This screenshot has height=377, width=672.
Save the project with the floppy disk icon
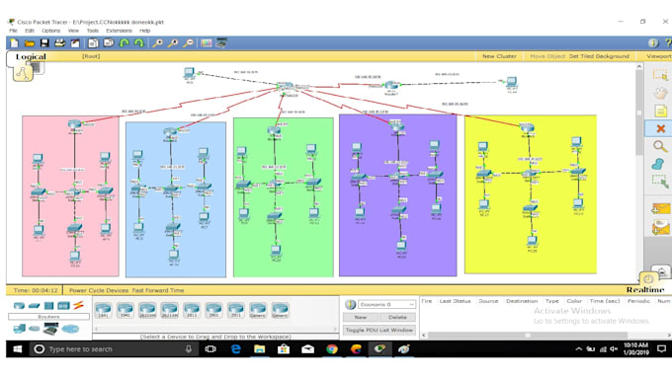[x=44, y=43]
